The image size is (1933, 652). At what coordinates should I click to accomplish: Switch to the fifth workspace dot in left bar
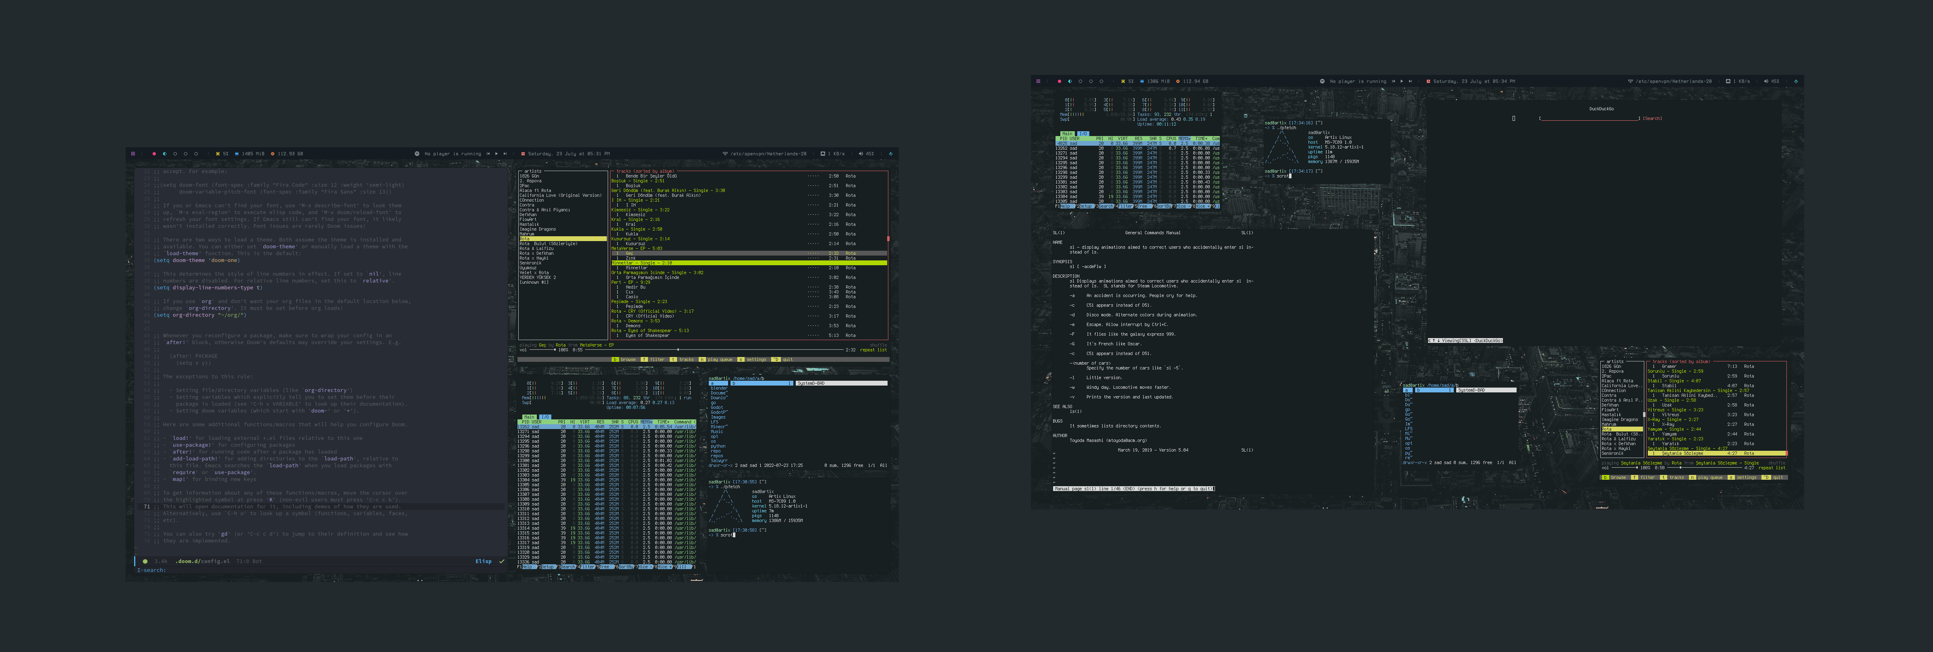[196, 154]
